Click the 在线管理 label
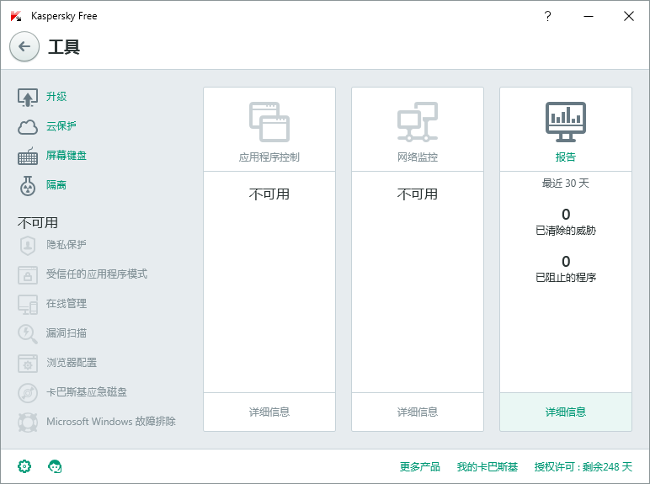 pyautogui.click(x=67, y=303)
